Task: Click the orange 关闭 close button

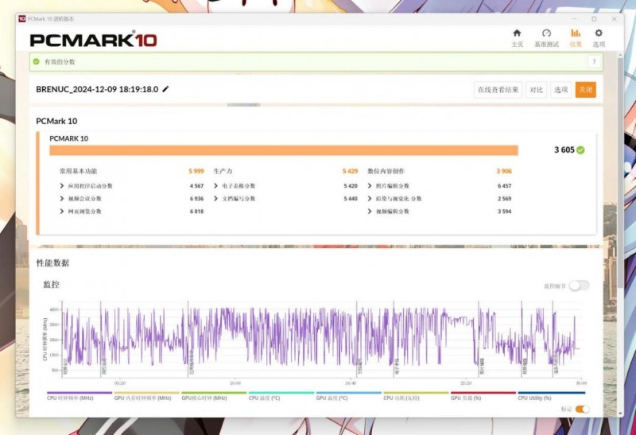Action: click(586, 90)
